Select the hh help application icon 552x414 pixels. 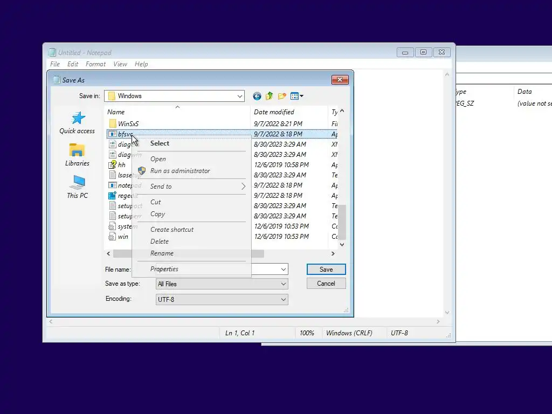click(x=113, y=165)
